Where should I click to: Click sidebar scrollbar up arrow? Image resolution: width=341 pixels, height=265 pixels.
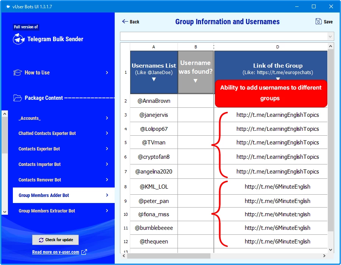5,114
